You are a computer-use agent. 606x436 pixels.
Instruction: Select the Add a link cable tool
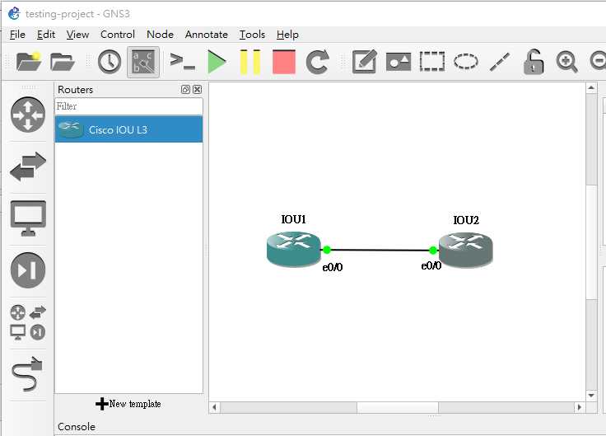tap(27, 373)
